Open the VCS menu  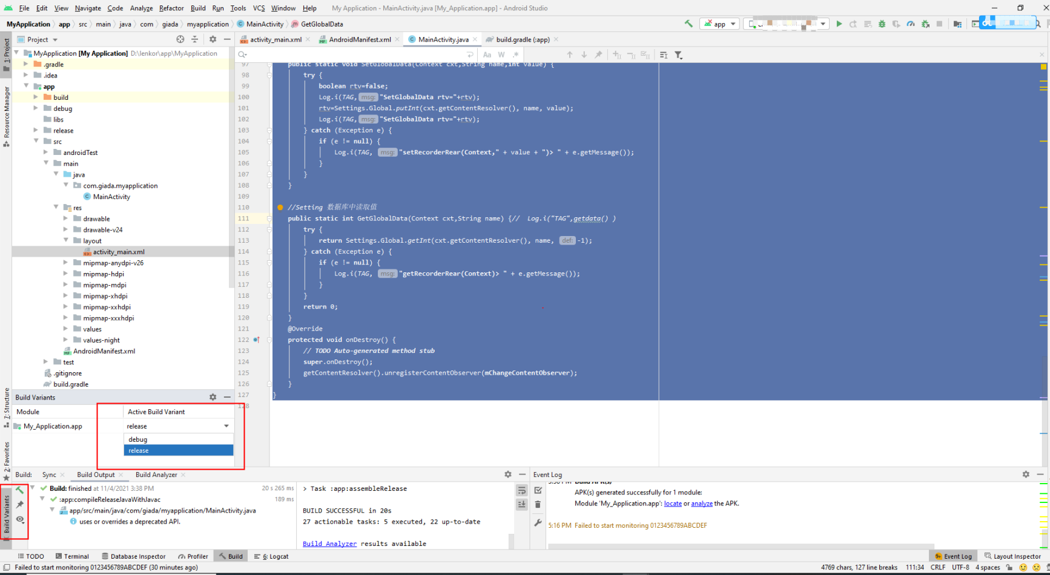click(x=259, y=8)
